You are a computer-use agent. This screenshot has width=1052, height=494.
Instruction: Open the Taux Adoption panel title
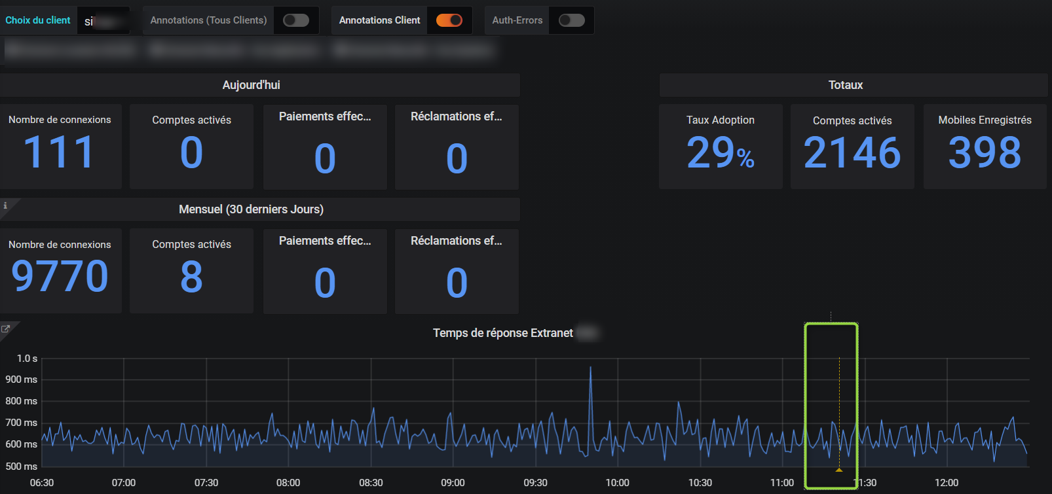click(x=721, y=120)
